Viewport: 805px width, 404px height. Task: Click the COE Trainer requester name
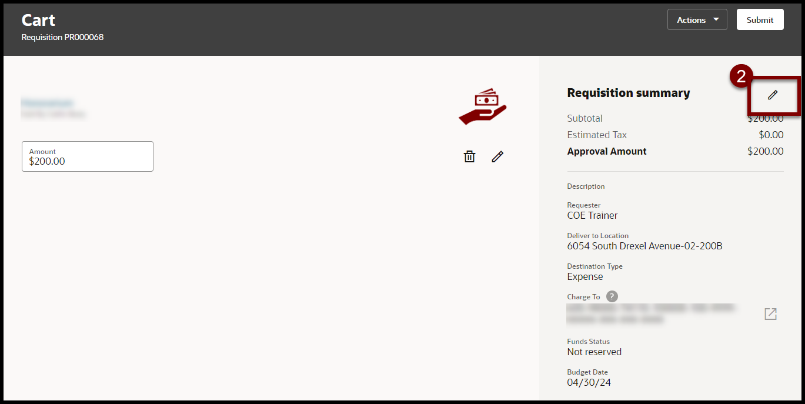pos(592,215)
